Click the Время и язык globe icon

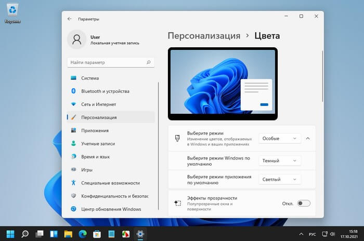(x=73, y=156)
